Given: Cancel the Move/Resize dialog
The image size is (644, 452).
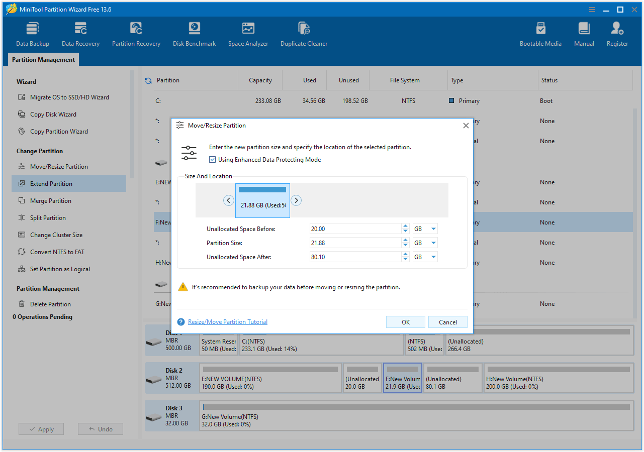Looking at the screenshot, I should (x=448, y=322).
